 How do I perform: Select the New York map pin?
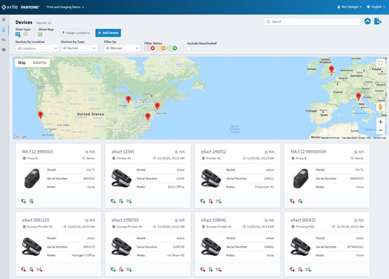click(157, 106)
